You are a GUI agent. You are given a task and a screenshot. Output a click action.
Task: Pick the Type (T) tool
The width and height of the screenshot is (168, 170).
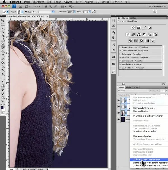(x=3, y=78)
